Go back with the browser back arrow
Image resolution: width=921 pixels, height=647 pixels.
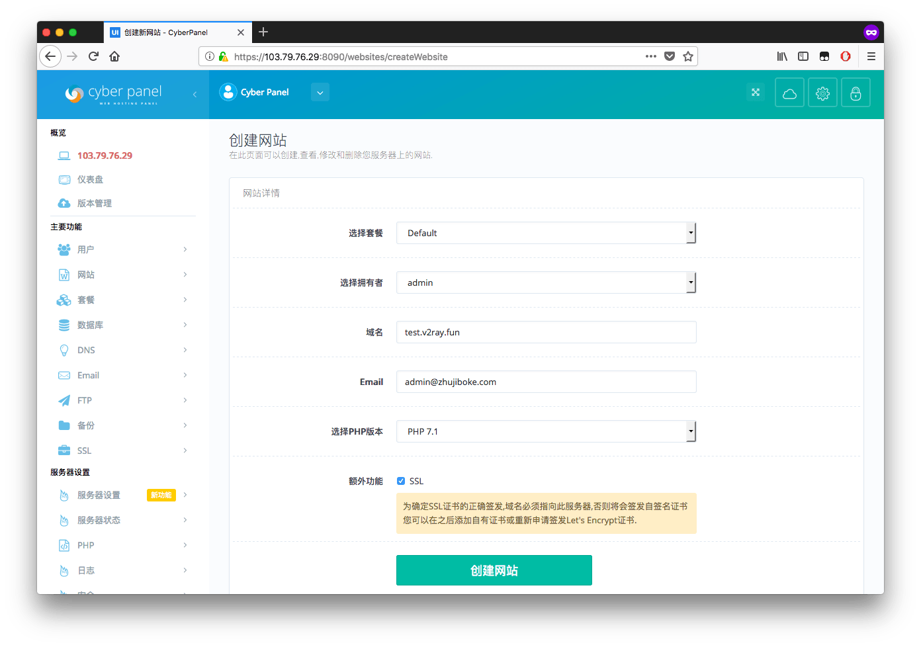(50, 56)
